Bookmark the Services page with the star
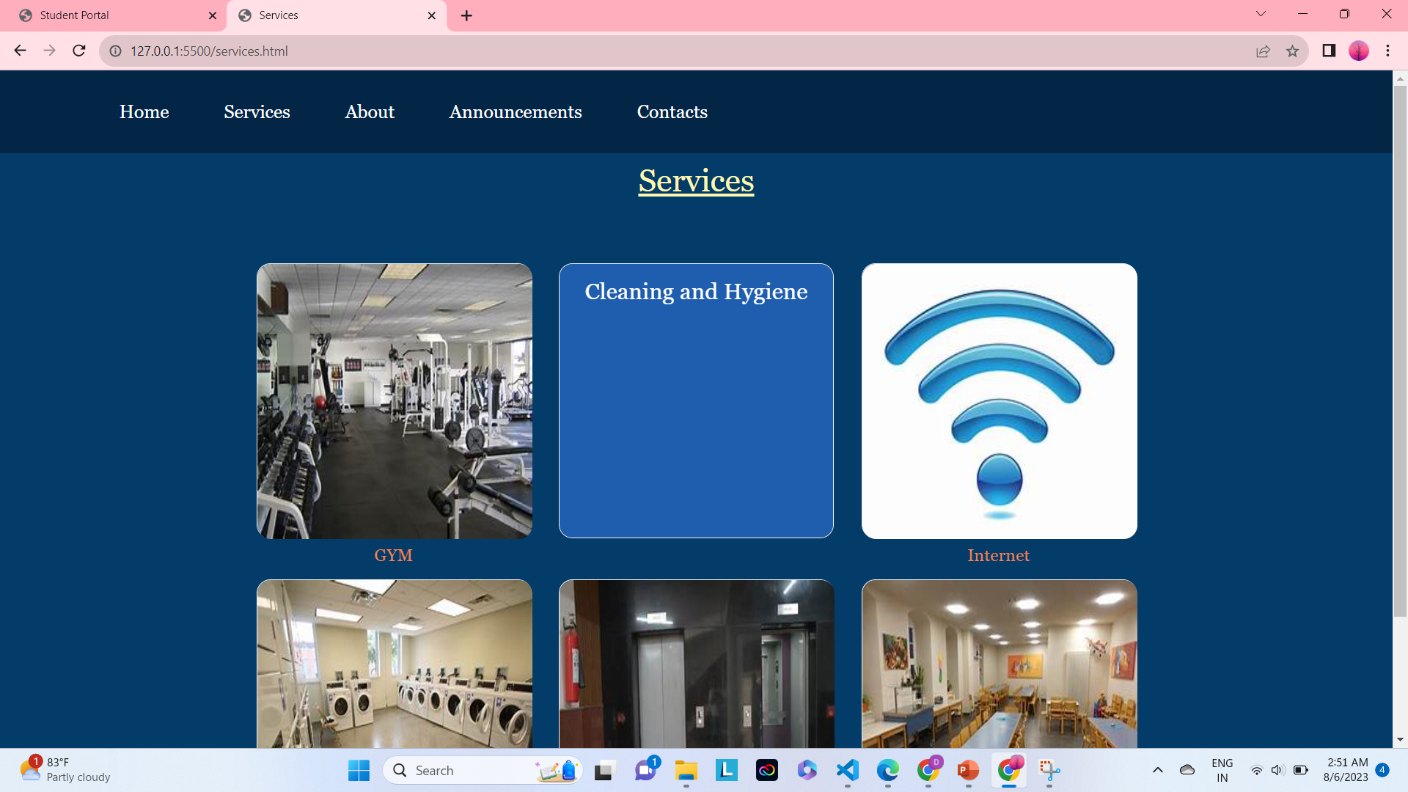The height and width of the screenshot is (792, 1408). (1293, 51)
